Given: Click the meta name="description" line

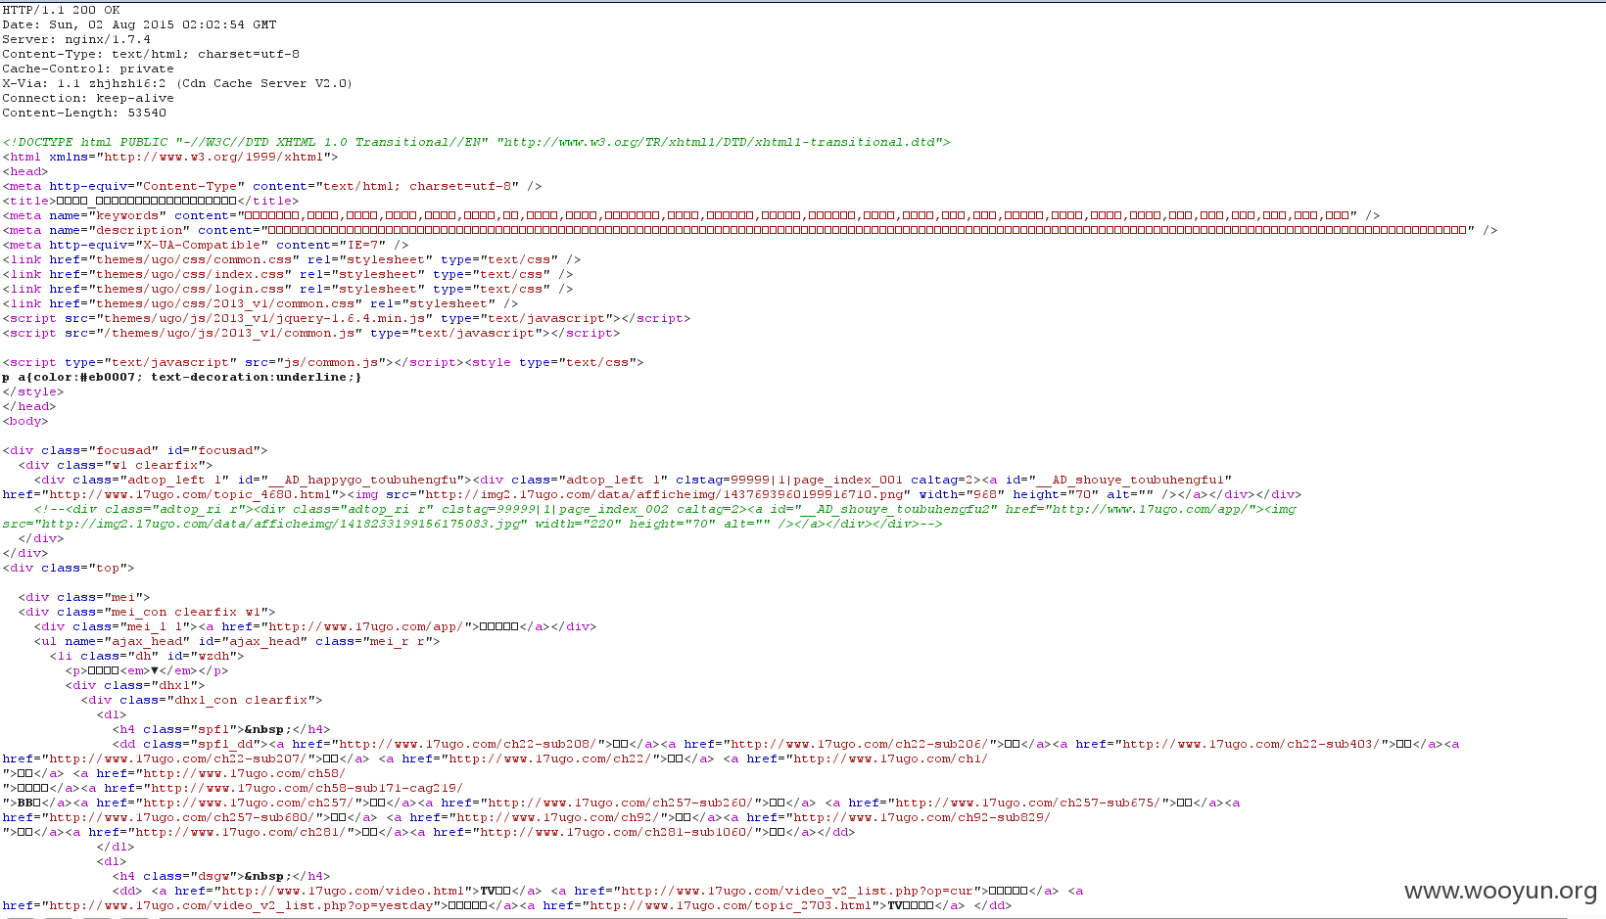Looking at the screenshot, I should [750, 230].
